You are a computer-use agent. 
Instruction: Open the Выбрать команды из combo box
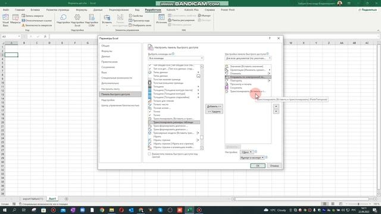click(176, 58)
